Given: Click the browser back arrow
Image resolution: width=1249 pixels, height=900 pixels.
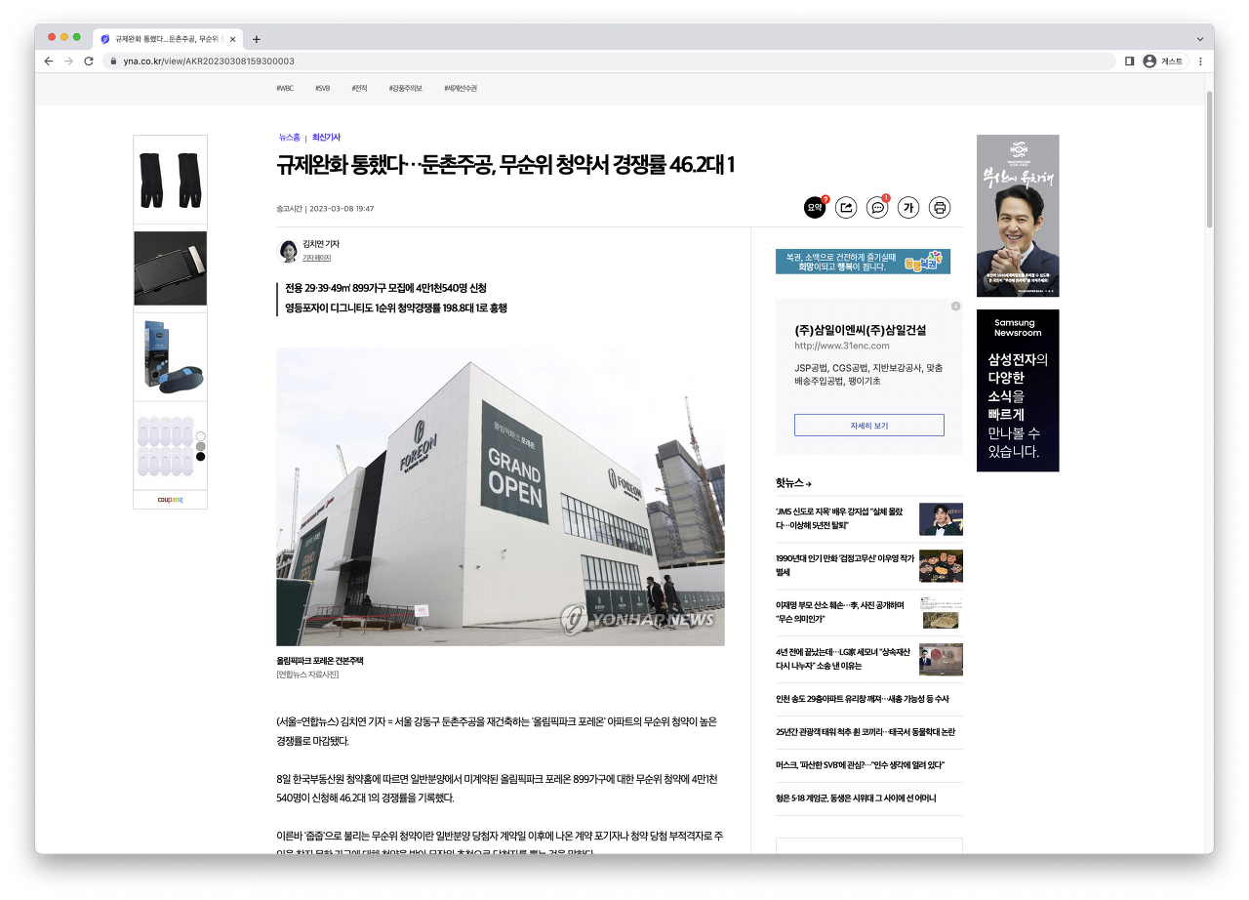Looking at the screenshot, I should pos(49,61).
